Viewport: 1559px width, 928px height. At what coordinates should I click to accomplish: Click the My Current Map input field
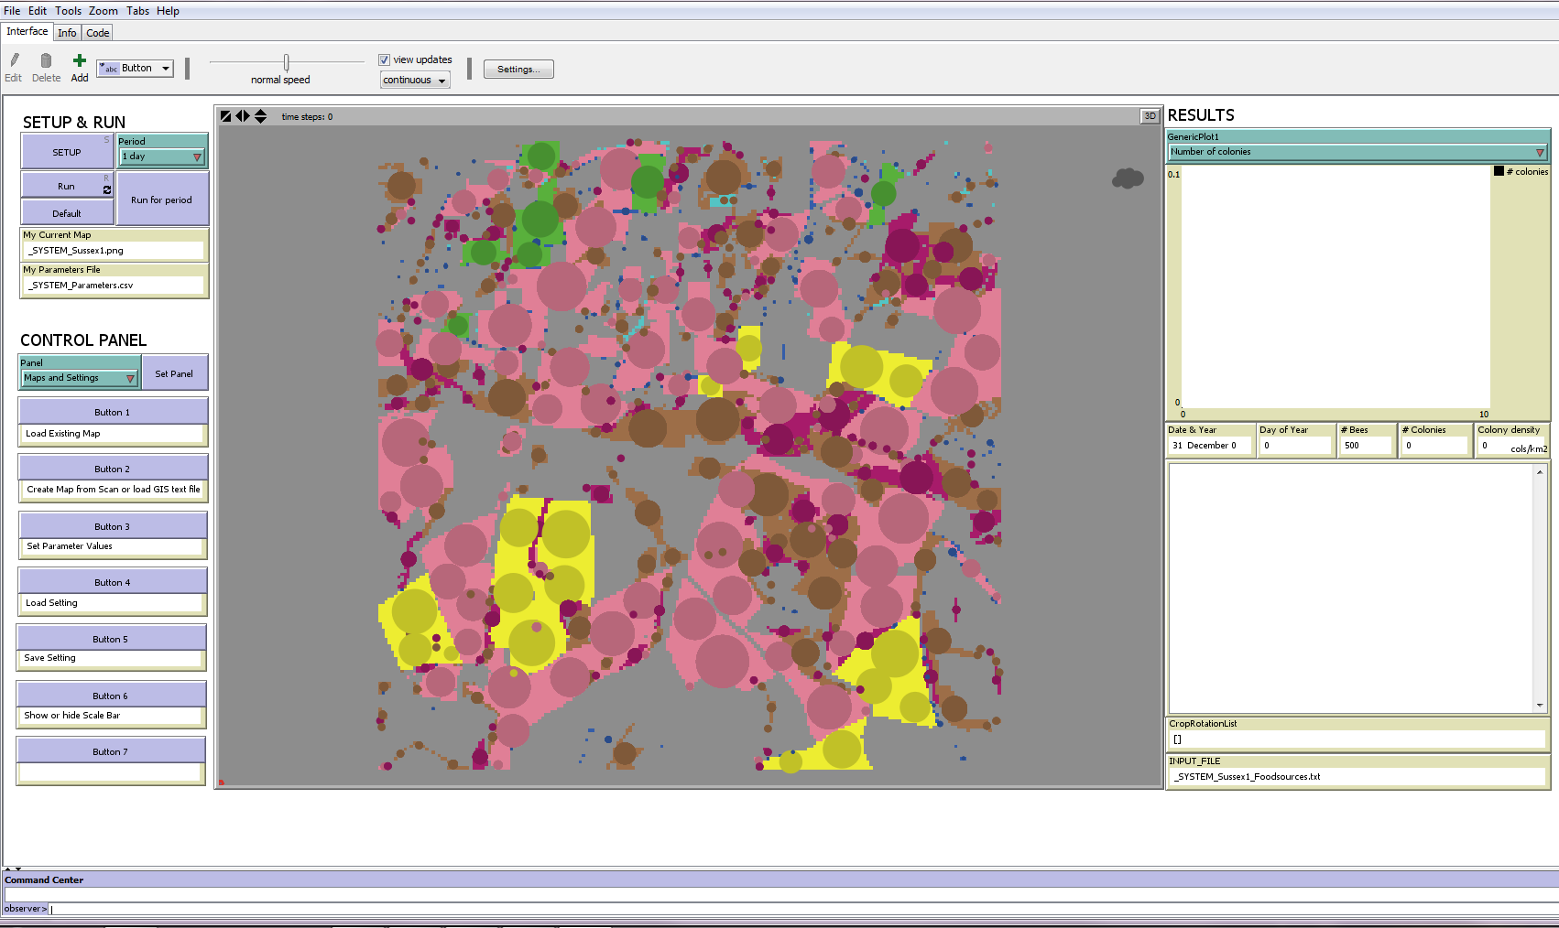click(114, 250)
